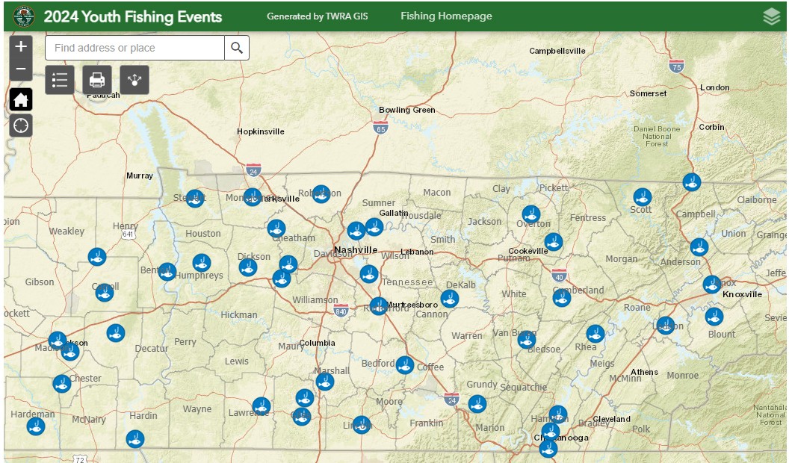Screen dimensions: 792x463
Task: Click the Nashville city label
Action: click(356, 250)
